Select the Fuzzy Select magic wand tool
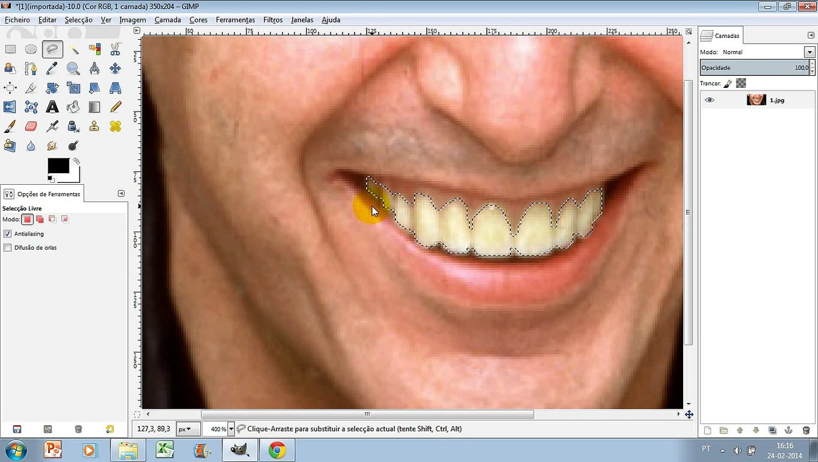818x462 pixels. (x=73, y=49)
